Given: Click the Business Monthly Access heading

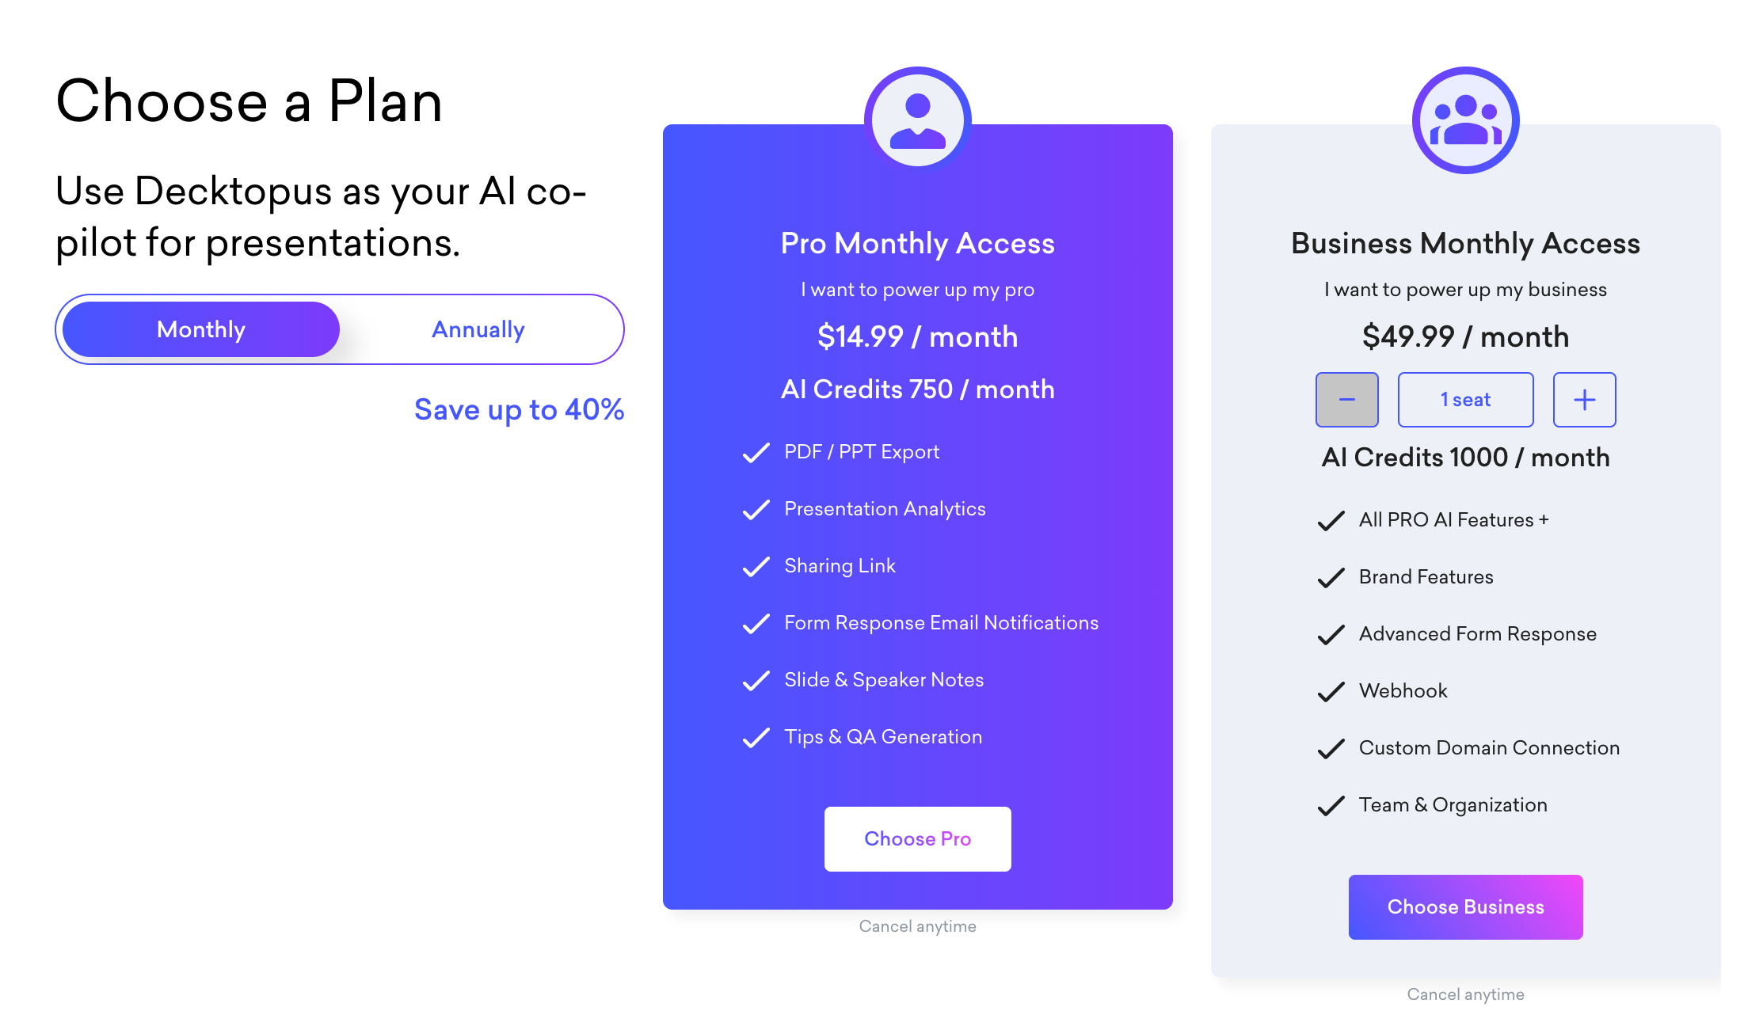Looking at the screenshot, I should coord(1465,243).
